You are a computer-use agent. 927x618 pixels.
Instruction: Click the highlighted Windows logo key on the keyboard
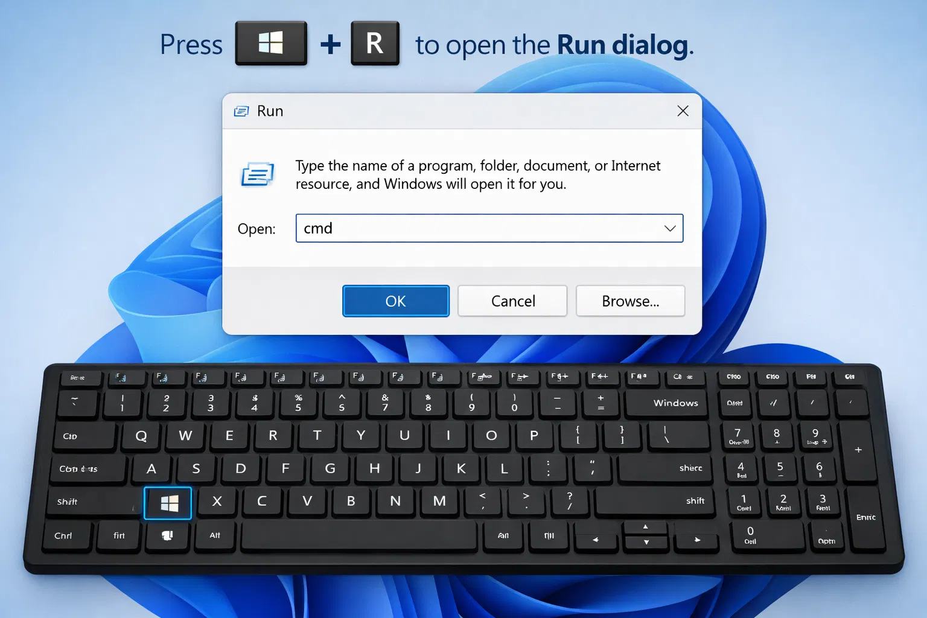168,503
